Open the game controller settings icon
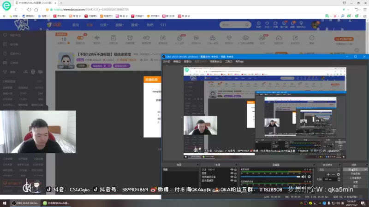This screenshot has height=207, width=369. coord(146,38)
